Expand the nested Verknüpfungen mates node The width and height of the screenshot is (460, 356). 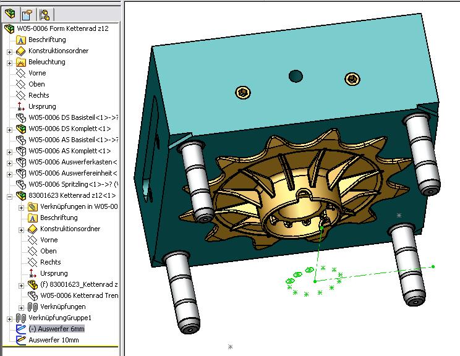click(21, 308)
